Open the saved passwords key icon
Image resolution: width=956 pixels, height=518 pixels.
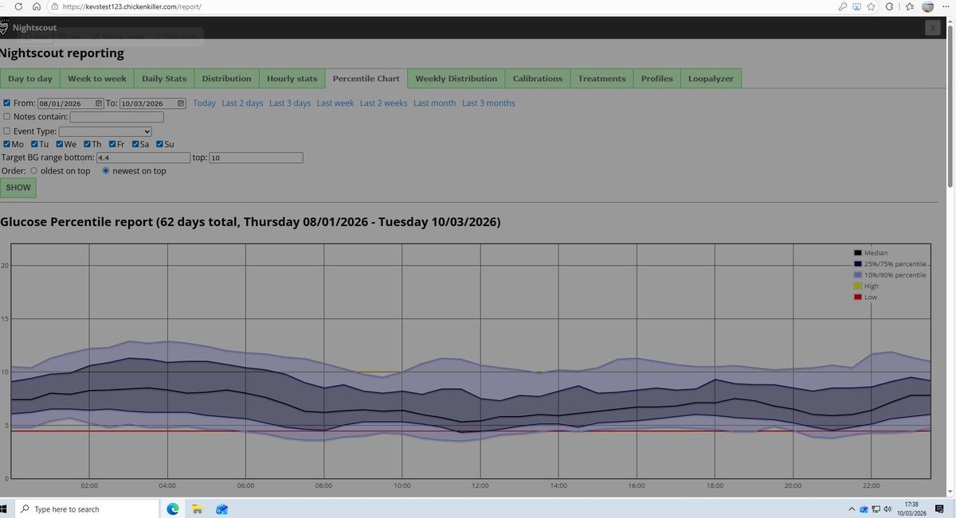[x=843, y=6]
